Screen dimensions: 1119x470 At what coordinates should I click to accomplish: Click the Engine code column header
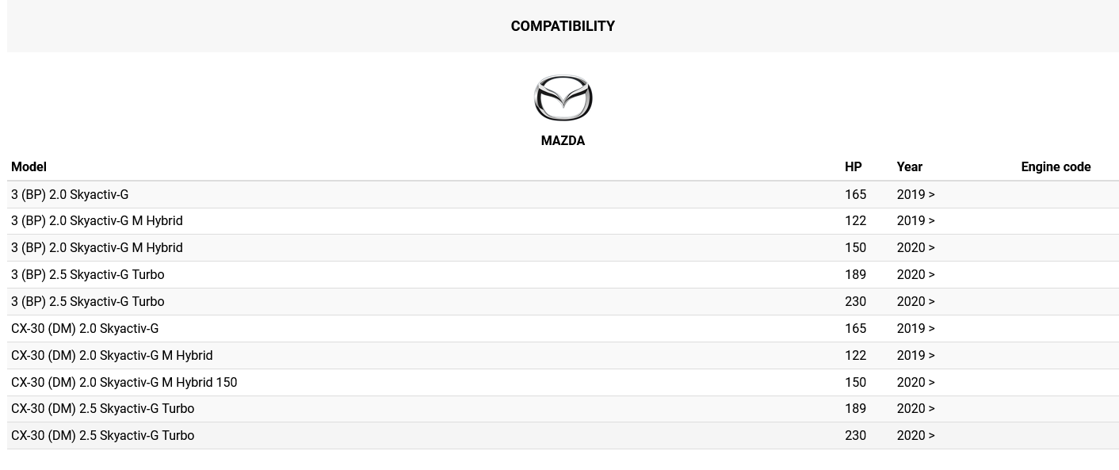[1056, 167]
